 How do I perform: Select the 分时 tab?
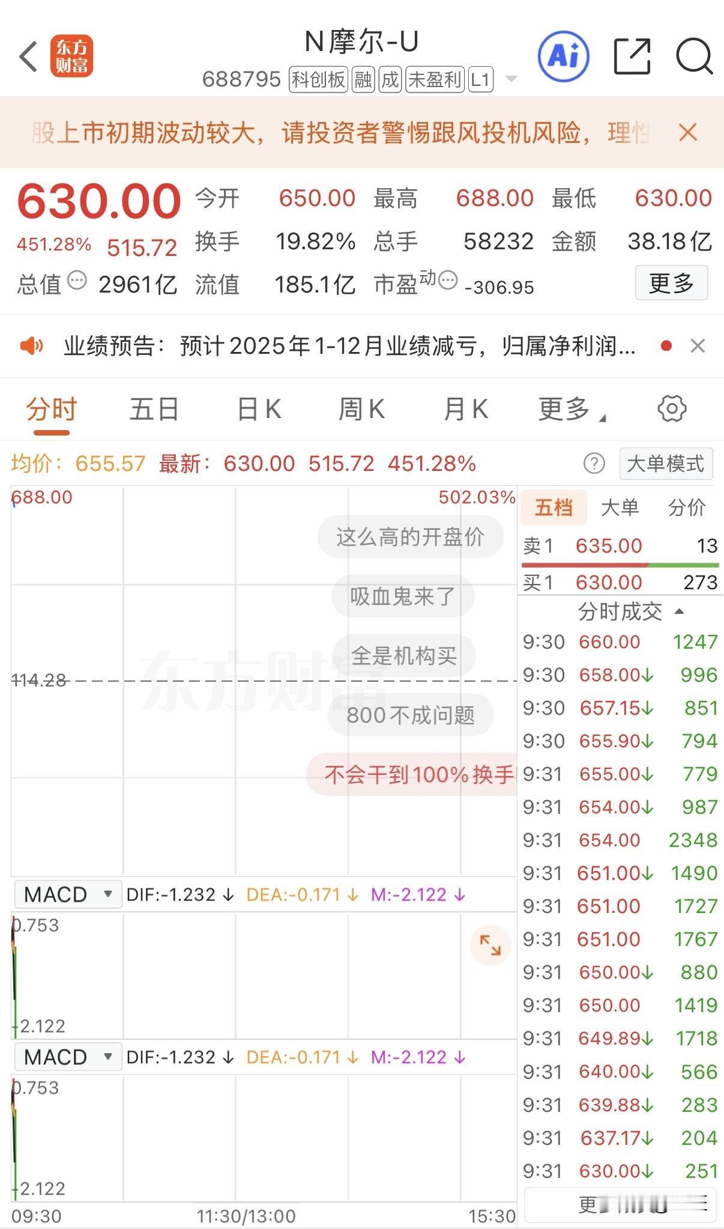click(x=52, y=410)
